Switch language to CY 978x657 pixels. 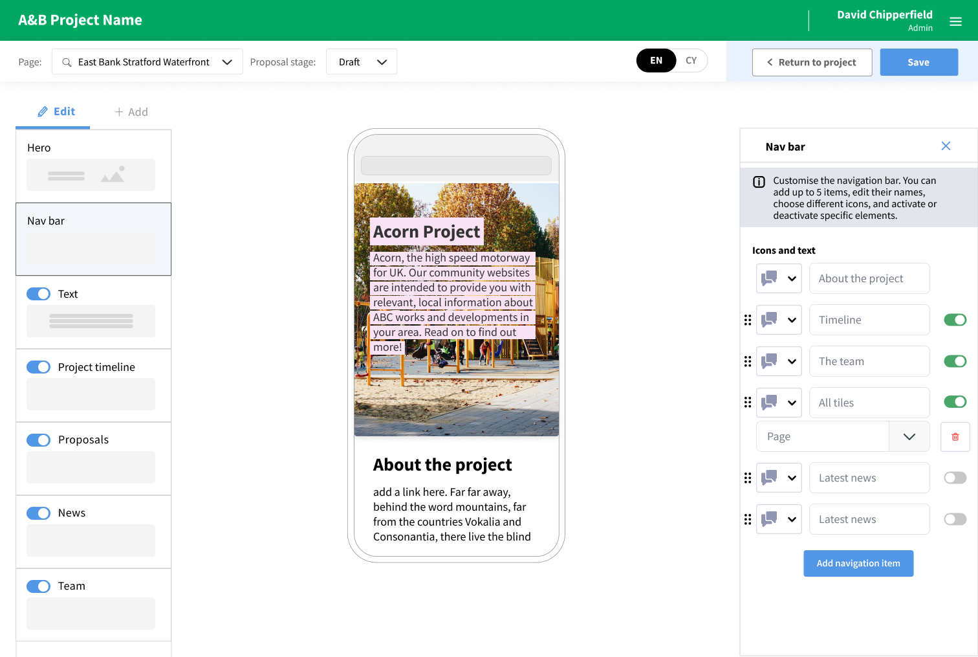(x=691, y=61)
